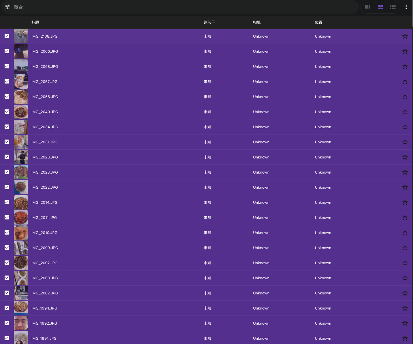Favorite IMG_2108.JPG with the star icon
This screenshot has width=413, height=344.
click(405, 36)
